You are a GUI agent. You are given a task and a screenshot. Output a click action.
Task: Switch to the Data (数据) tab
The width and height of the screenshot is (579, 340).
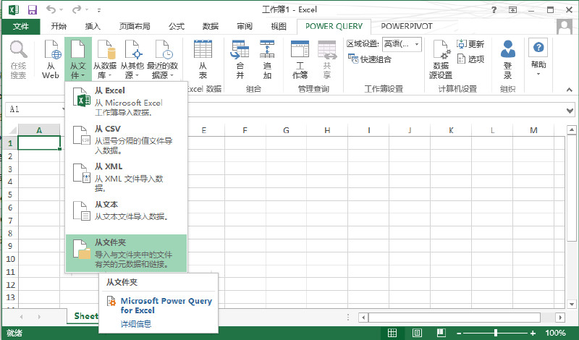211,26
